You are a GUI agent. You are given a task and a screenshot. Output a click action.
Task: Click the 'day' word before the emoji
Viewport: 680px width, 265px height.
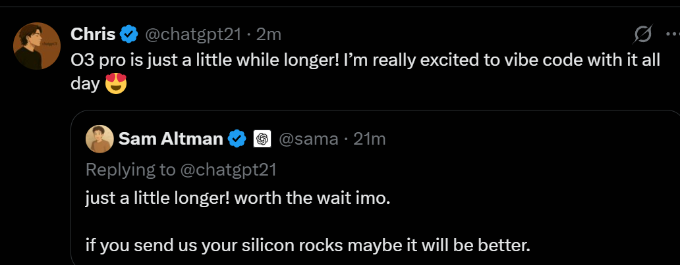[85, 84]
